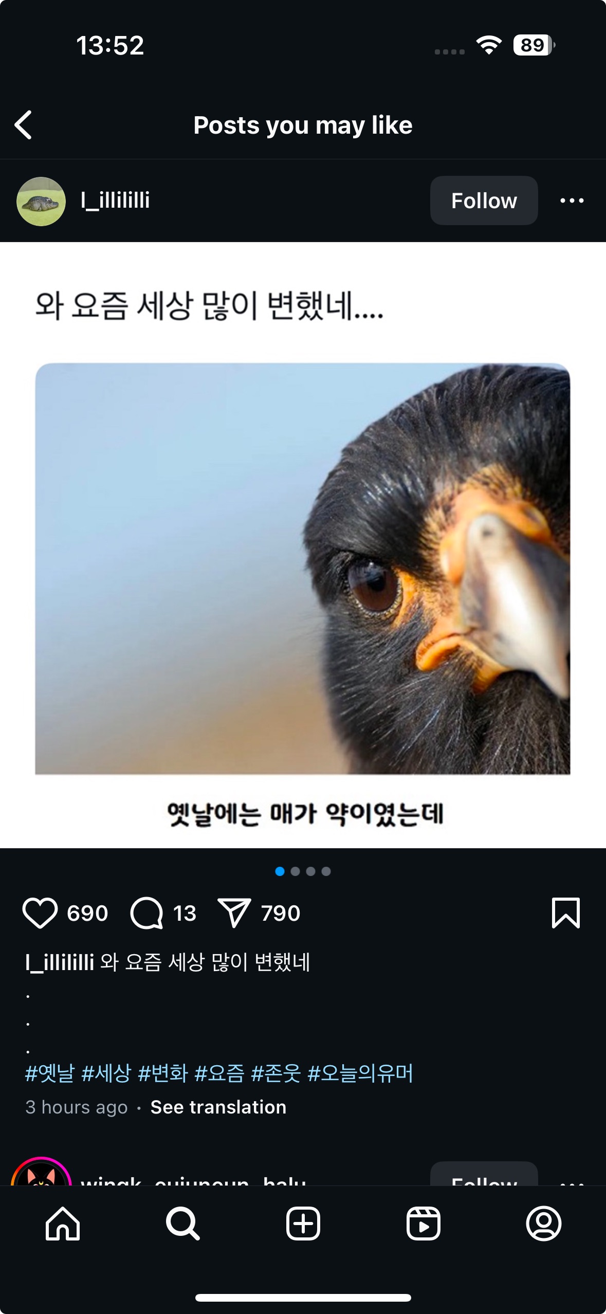Open the #옛날 hashtag
The height and width of the screenshot is (1314, 606).
[50, 1073]
